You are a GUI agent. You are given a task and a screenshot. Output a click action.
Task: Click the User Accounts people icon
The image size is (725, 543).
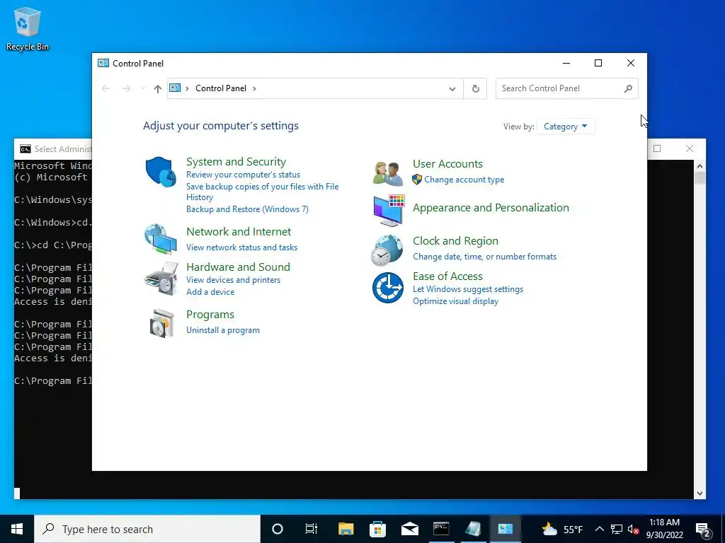click(388, 174)
